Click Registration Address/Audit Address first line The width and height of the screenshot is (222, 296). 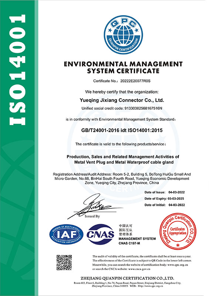click(x=122, y=174)
